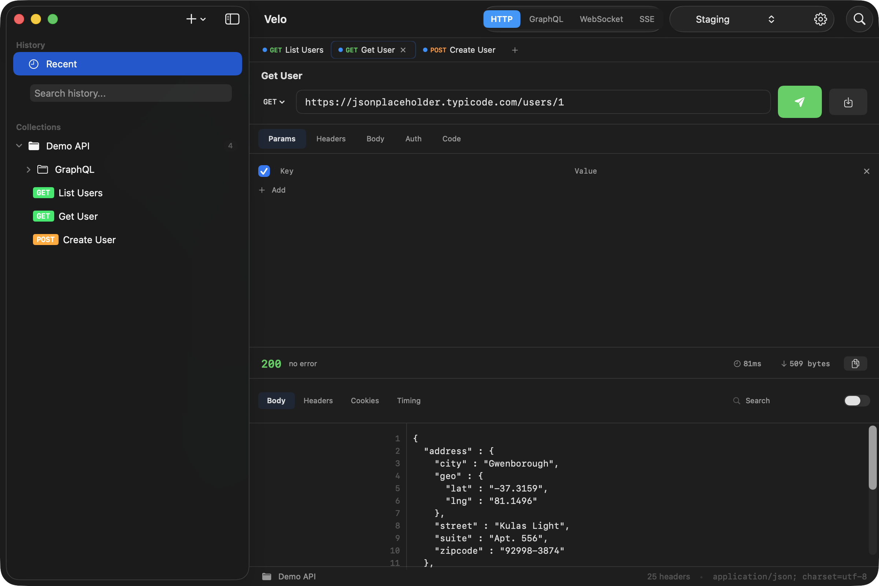Open the Create User request in sidebar
Viewport: 879px width, 586px height.
89,240
